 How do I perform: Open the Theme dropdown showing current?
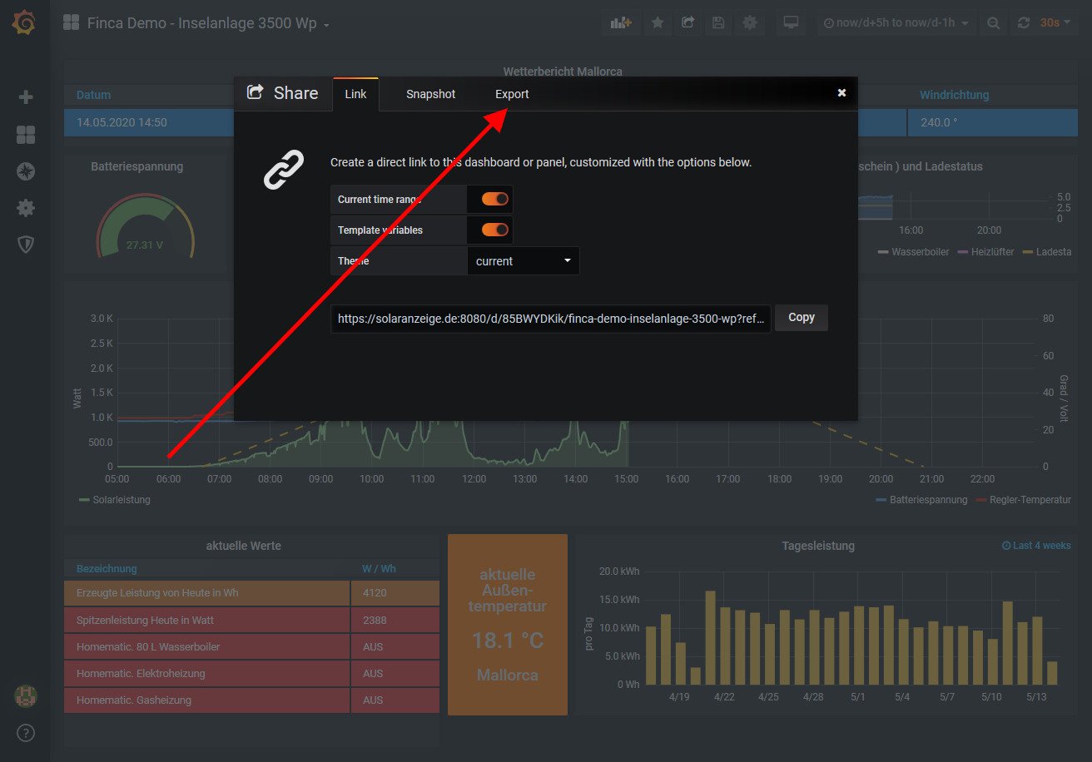coord(523,261)
